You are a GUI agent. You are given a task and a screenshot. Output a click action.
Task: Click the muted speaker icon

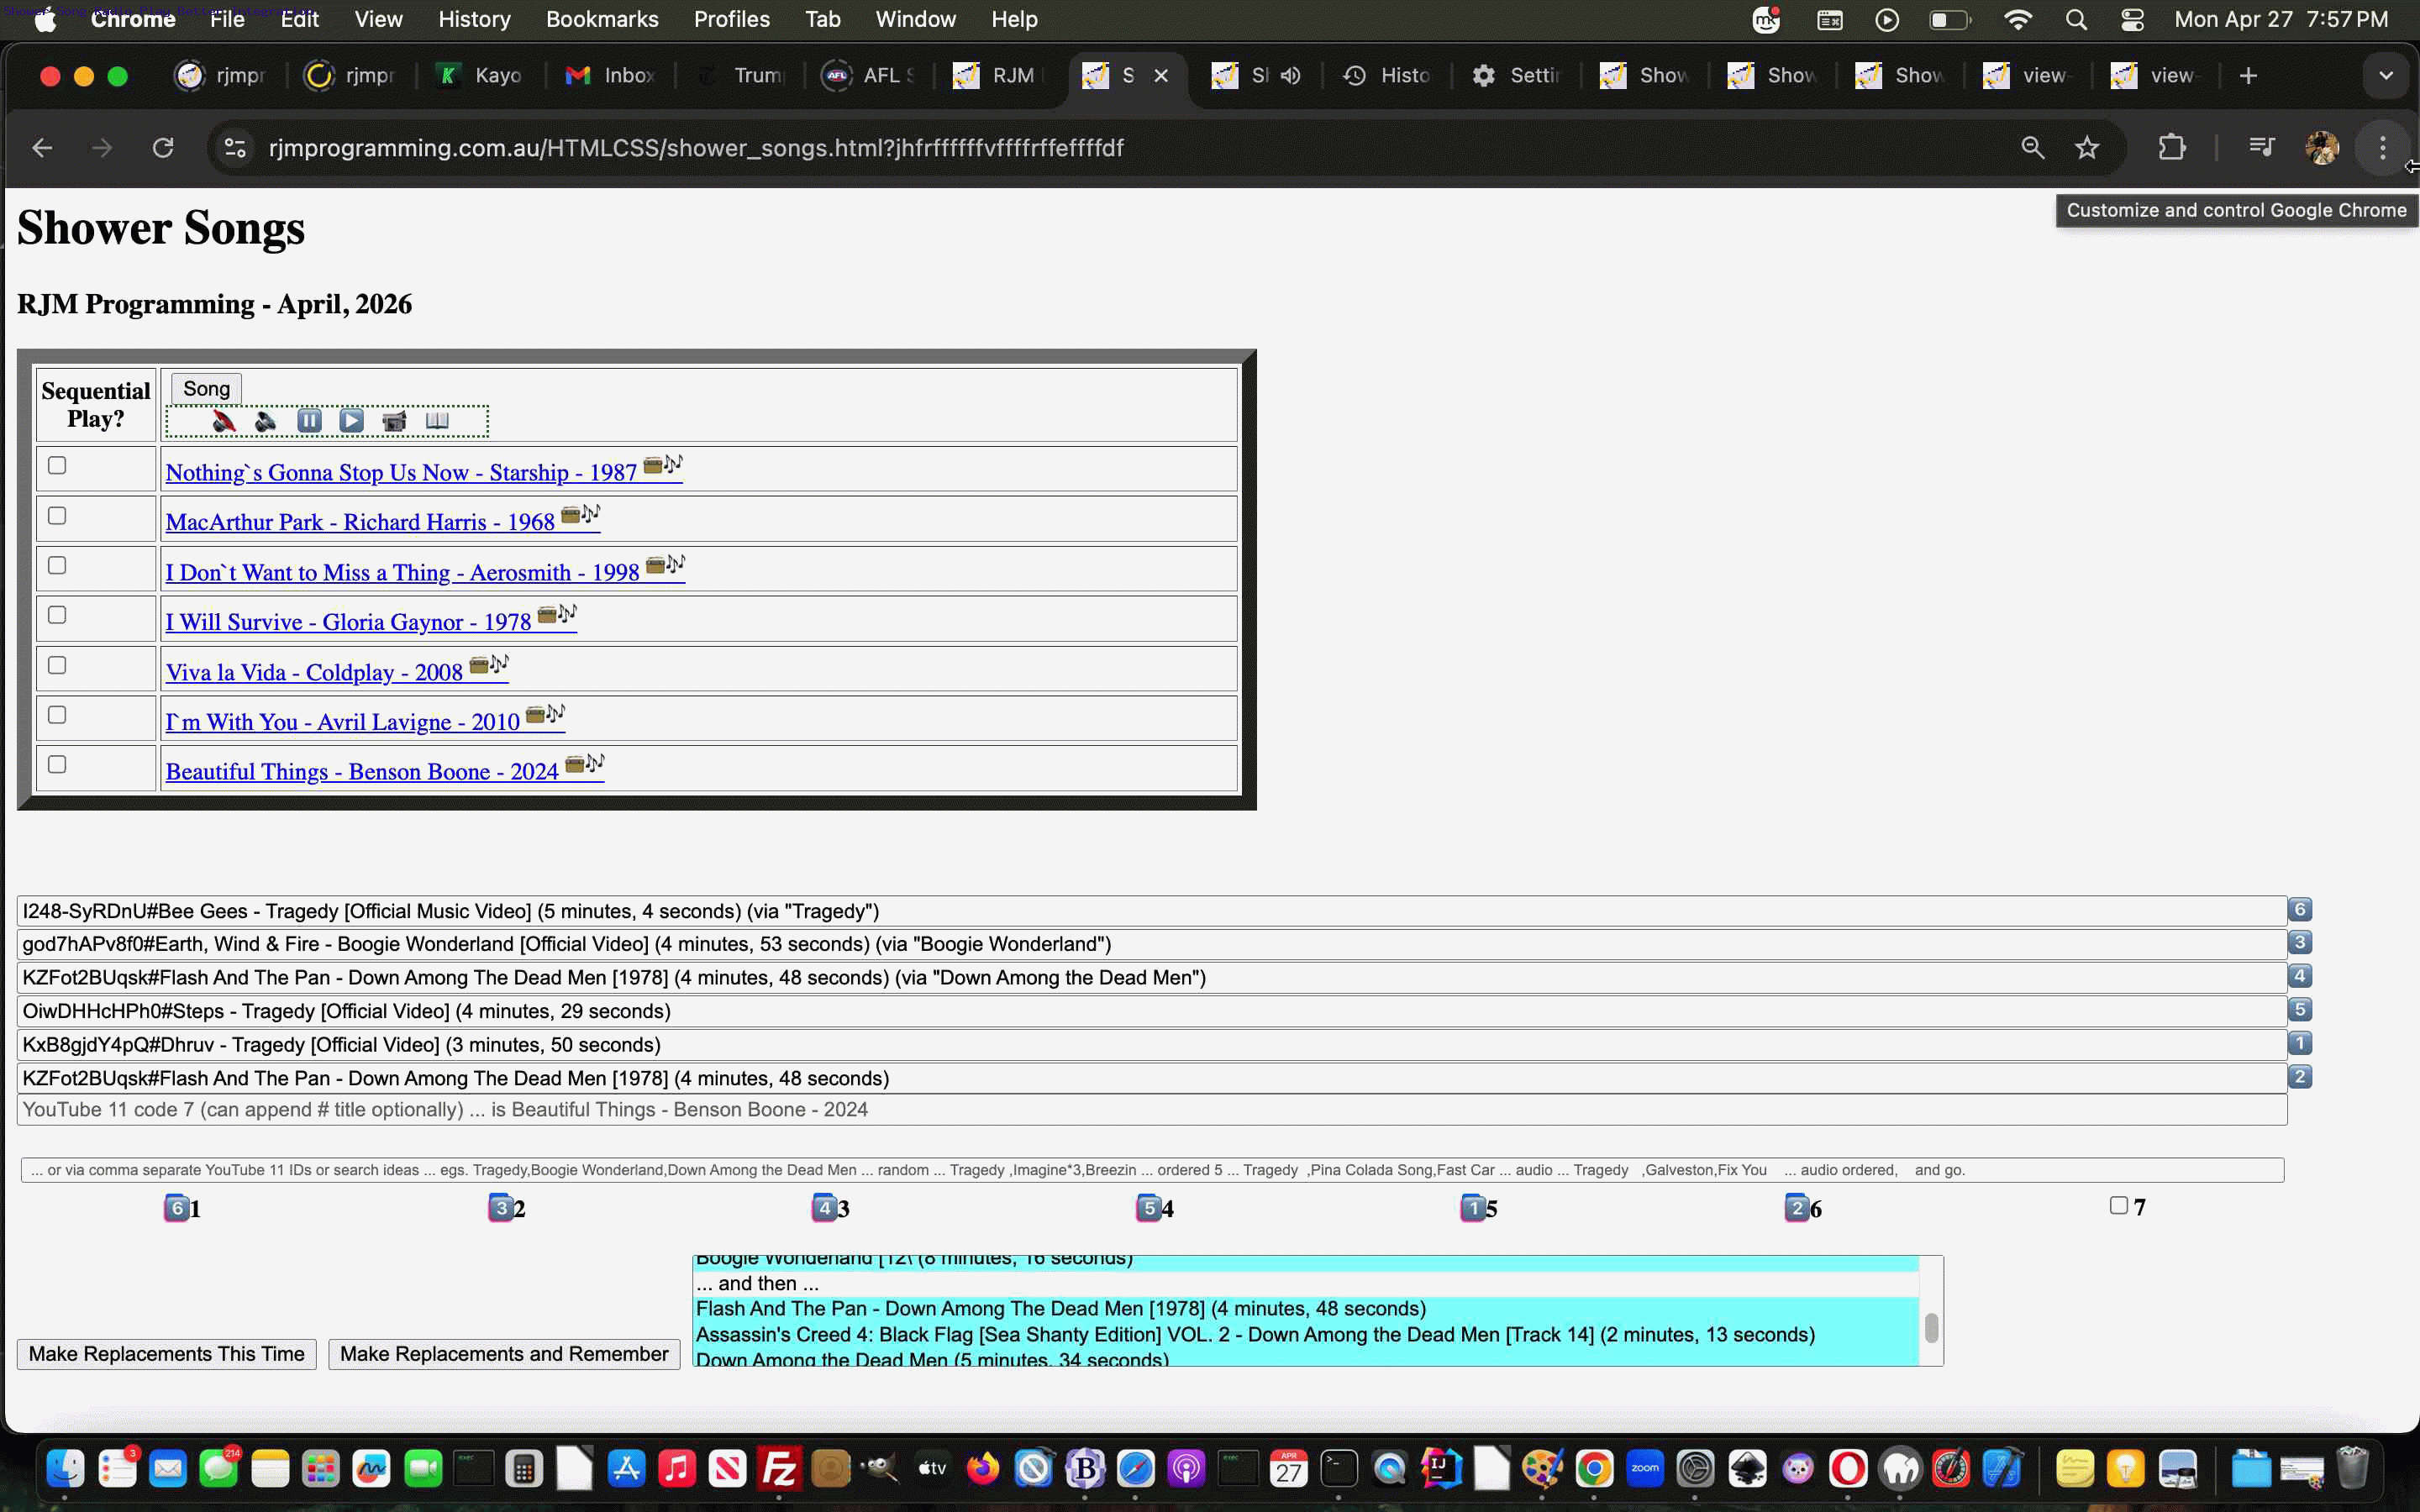point(223,421)
